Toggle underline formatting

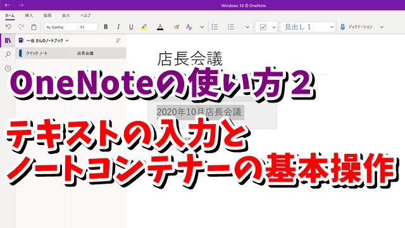coord(131,27)
